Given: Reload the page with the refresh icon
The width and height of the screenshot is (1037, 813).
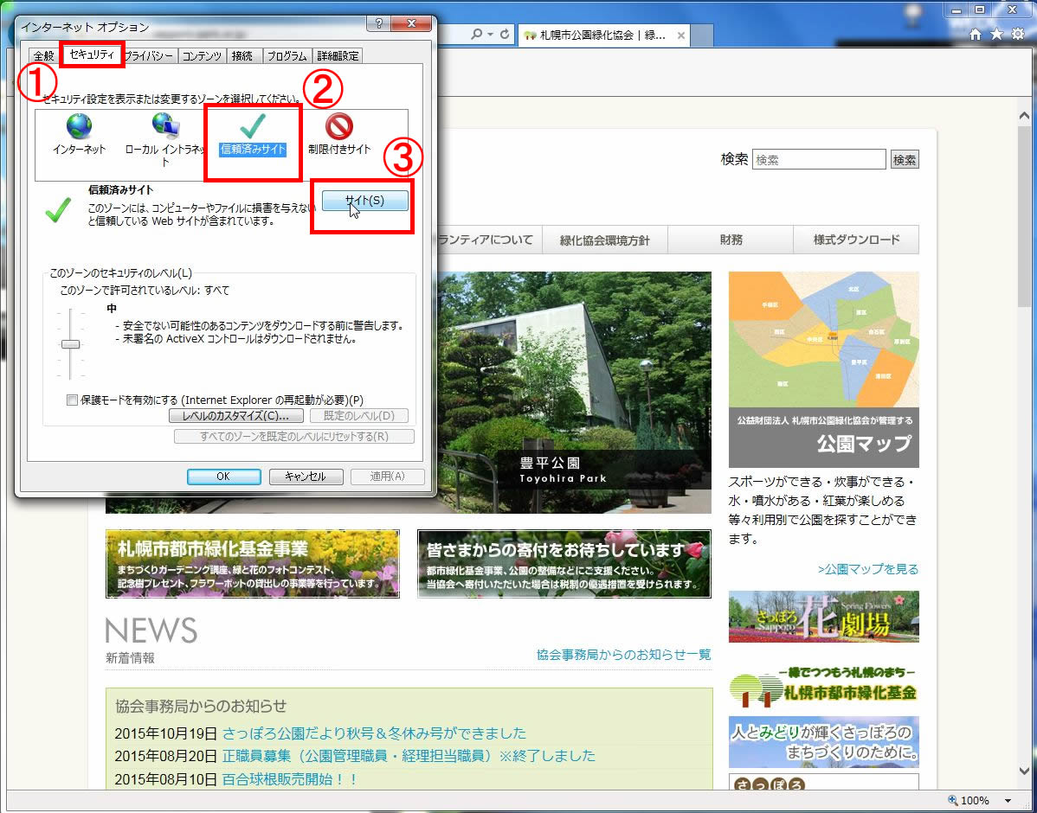Looking at the screenshot, I should pyautogui.click(x=505, y=34).
